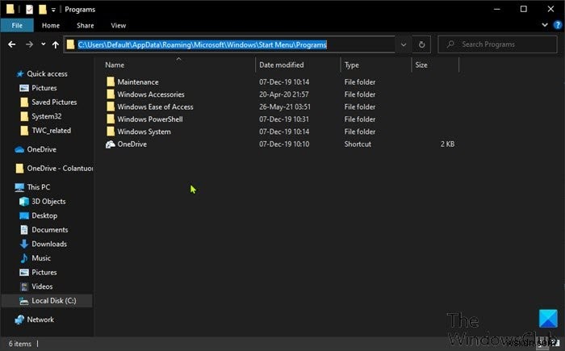Image resolution: width=565 pixels, height=351 pixels.
Task: Click the 07-Dec-19 10:31 date cell
Action: (x=284, y=119)
